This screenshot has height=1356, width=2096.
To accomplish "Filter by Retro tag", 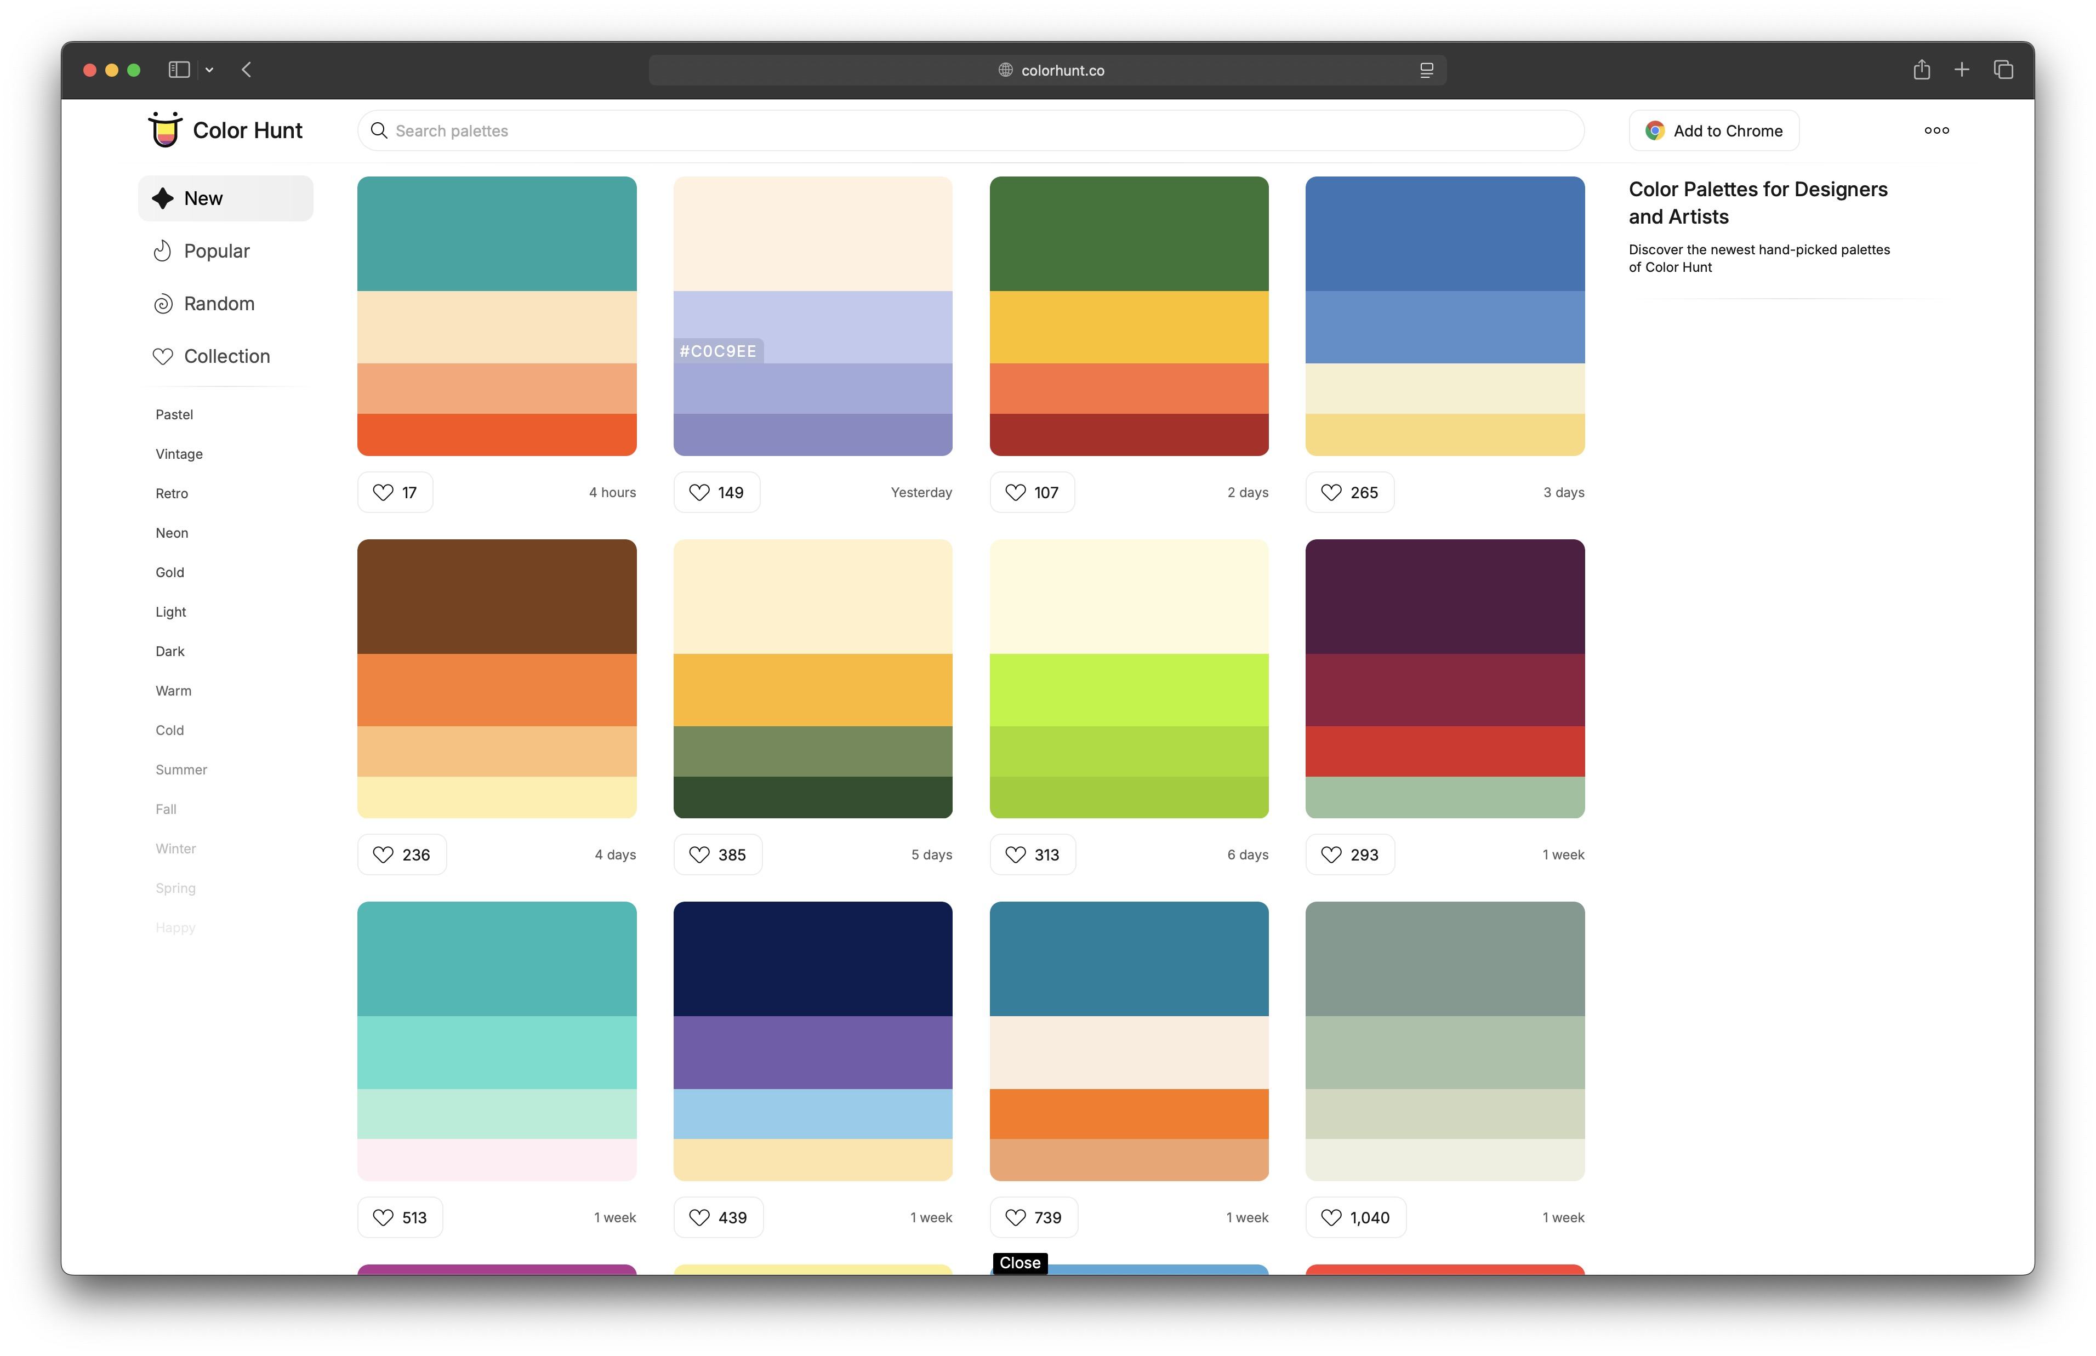I will point(172,493).
